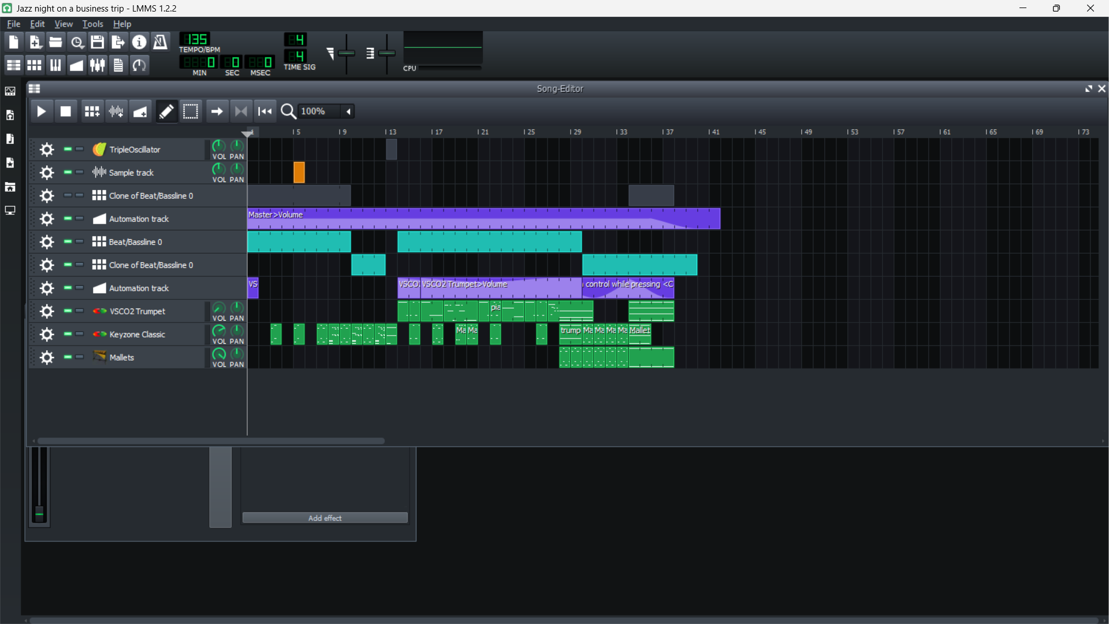Adjust the master pitch slider
The image size is (1109, 624).
pos(387,54)
